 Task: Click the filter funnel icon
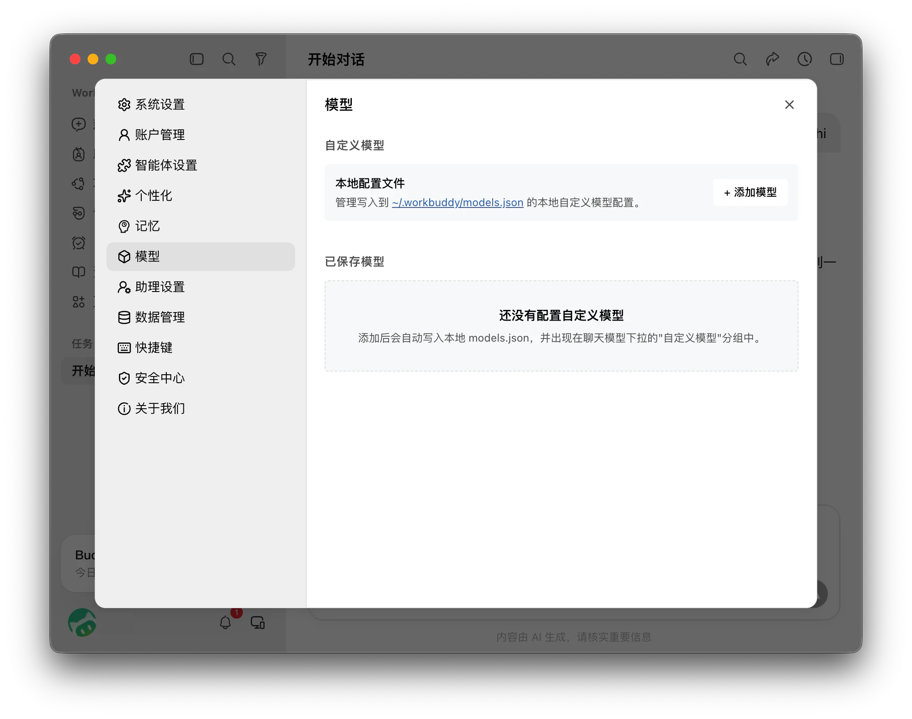[x=261, y=59]
